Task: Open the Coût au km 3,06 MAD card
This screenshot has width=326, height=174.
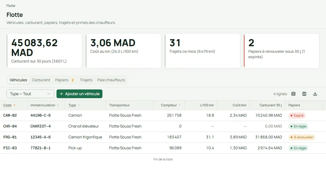Action: pos(124,51)
